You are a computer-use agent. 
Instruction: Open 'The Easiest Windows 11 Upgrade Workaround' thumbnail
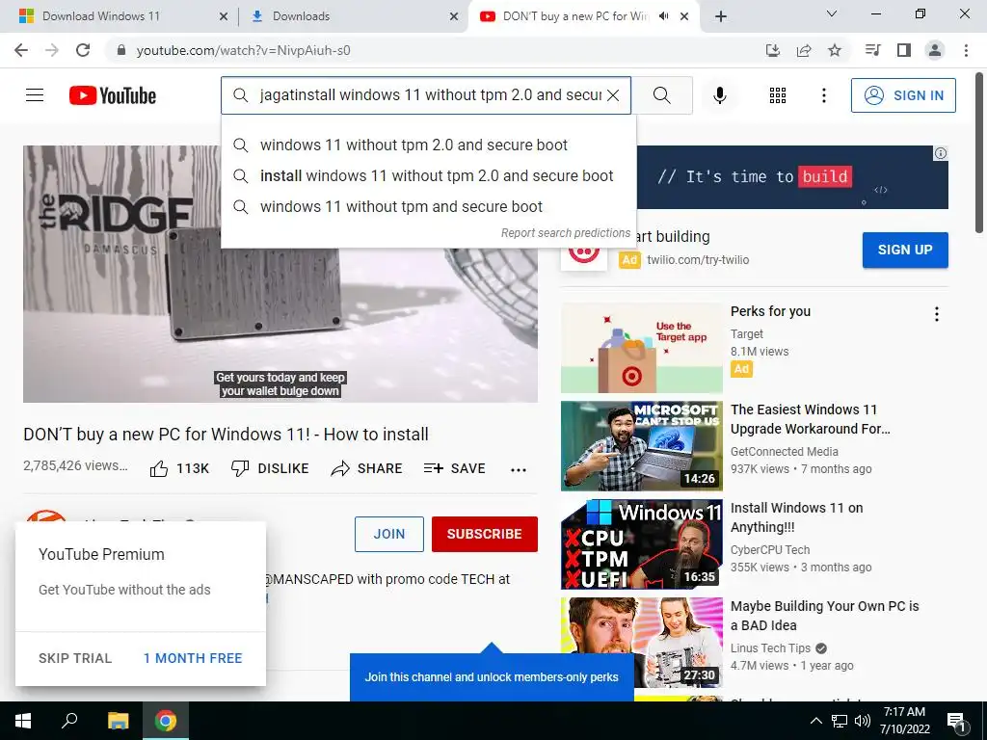(641, 446)
